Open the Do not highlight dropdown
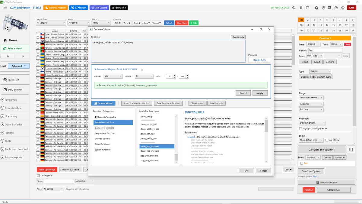This screenshot has width=362, height=204. 312,123
